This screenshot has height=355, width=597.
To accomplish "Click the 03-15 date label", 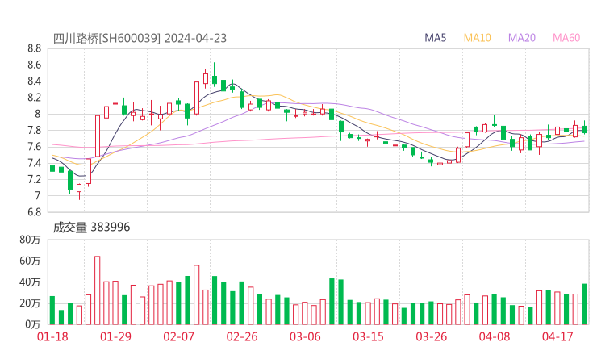I will (368, 336).
